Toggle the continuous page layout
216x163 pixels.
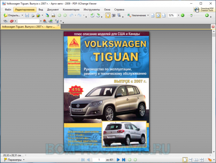point(191,160)
